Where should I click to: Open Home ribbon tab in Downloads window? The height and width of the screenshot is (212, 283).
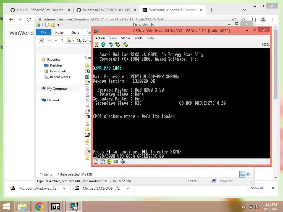click(x=59, y=33)
